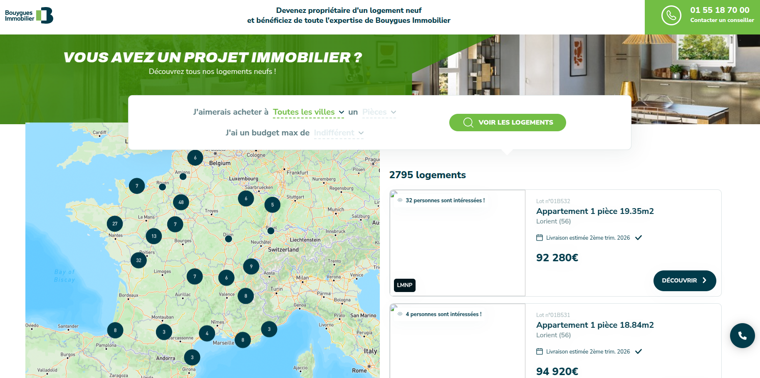Click the Bouygues Immobilier logo

29,16
